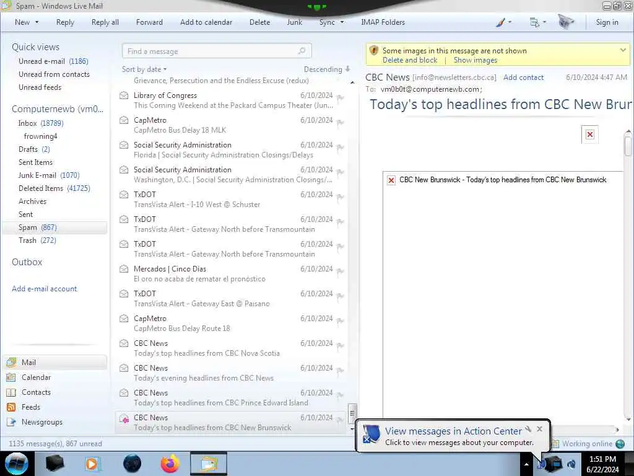Image resolution: width=634 pixels, height=476 pixels.
Task: Open Newsgroups via its icon
Action: tap(11, 422)
